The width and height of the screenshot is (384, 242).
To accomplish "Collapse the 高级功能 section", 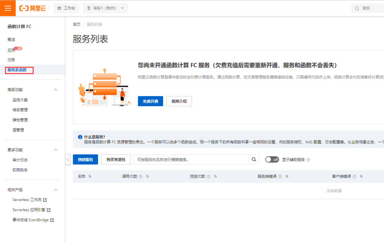I will (55, 89).
